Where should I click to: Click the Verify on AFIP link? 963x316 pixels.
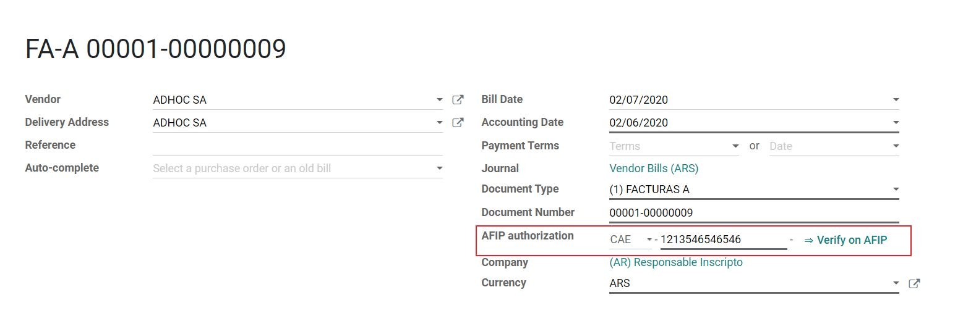tap(845, 240)
